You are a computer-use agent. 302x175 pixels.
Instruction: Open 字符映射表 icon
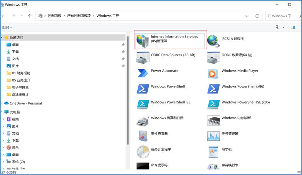tap(213, 167)
